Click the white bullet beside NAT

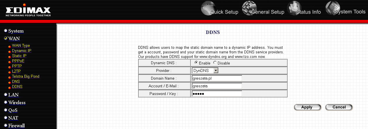5,117
